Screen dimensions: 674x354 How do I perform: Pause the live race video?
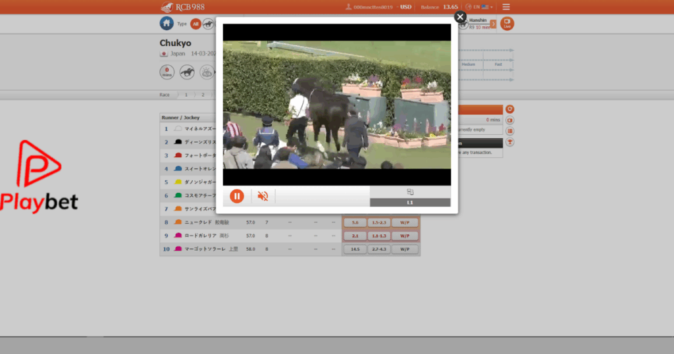(x=237, y=196)
